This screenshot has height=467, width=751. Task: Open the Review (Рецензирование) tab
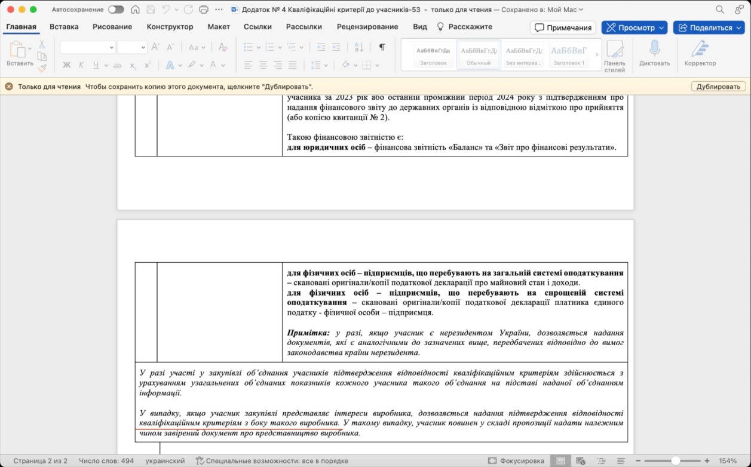[x=367, y=27]
